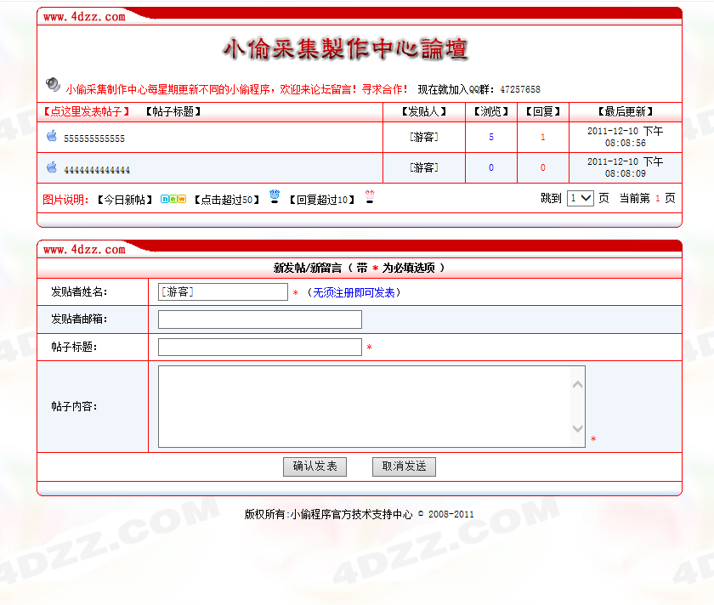Image resolution: width=714 pixels, height=605 pixels.
Task: Click the top www.4dzz.com header label
Action: pyautogui.click(x=84, y=17)
